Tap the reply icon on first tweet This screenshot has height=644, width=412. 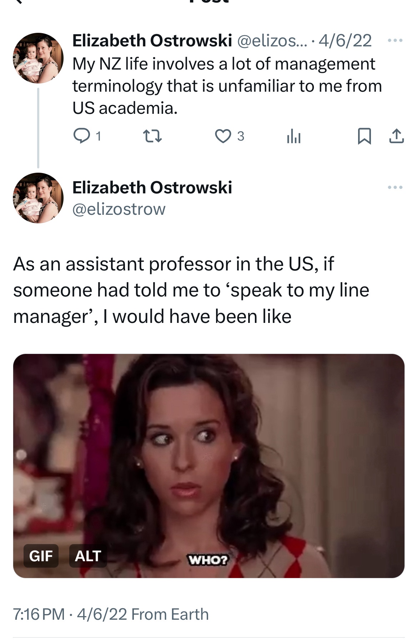81,136
